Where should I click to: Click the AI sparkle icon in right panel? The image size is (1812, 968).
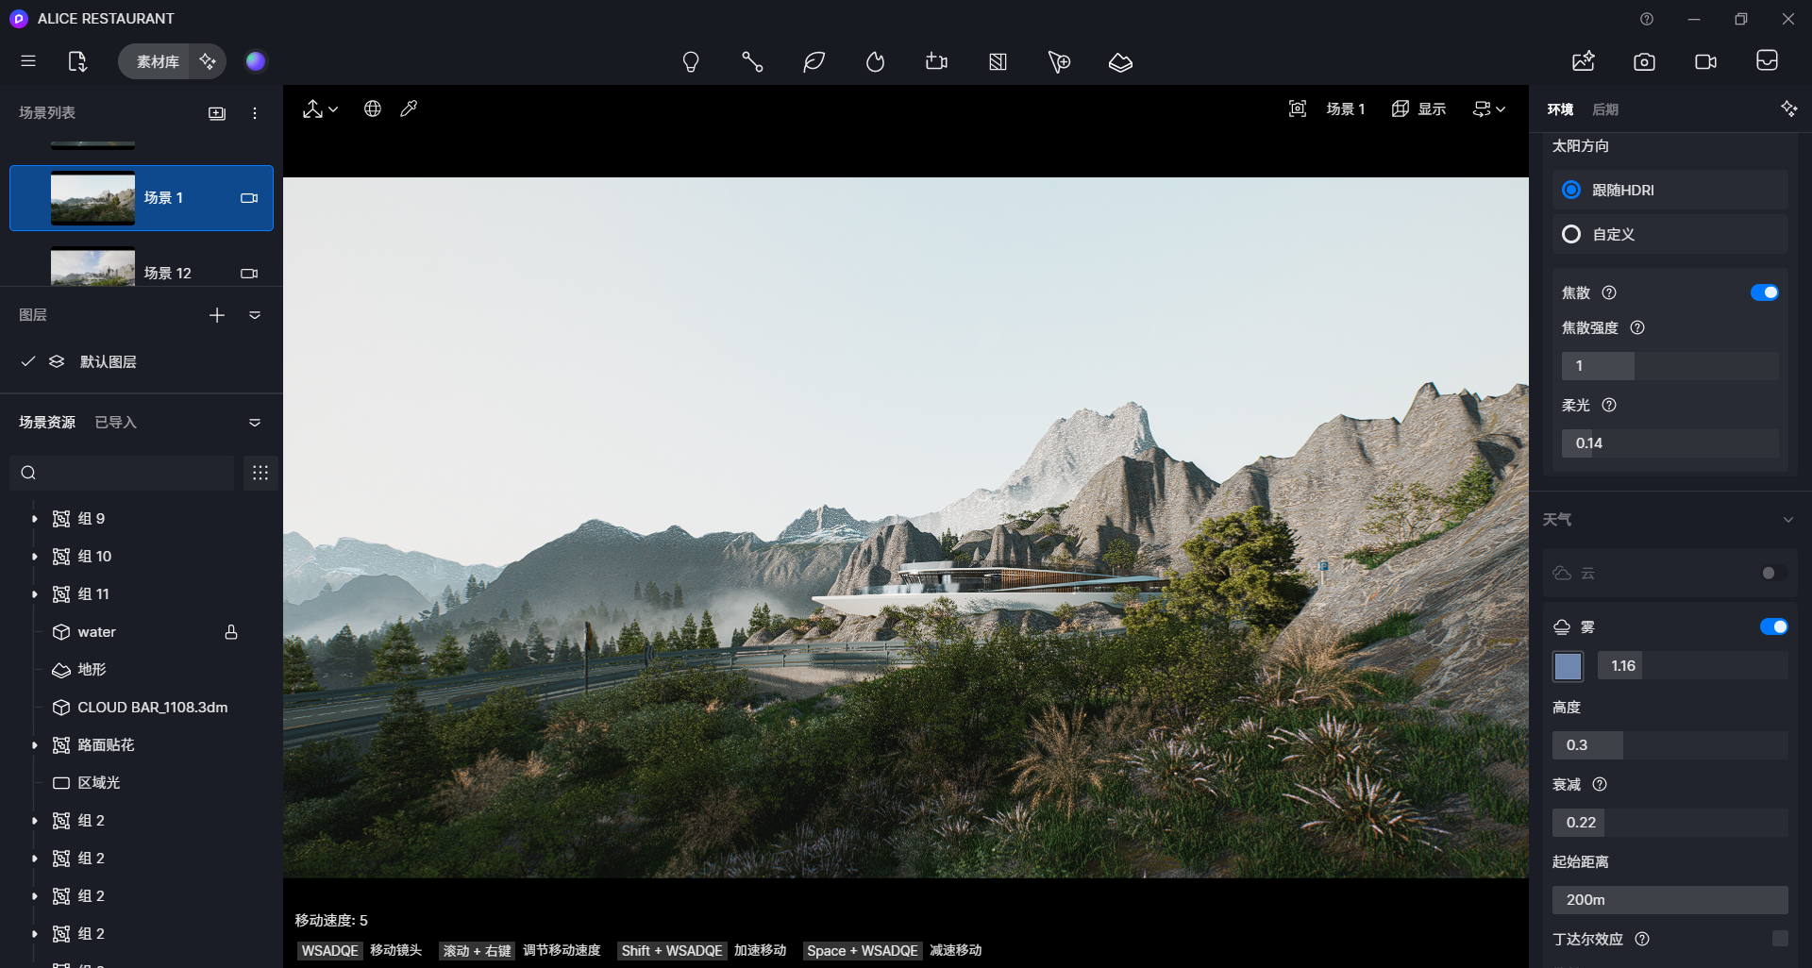coord(1788,108)
